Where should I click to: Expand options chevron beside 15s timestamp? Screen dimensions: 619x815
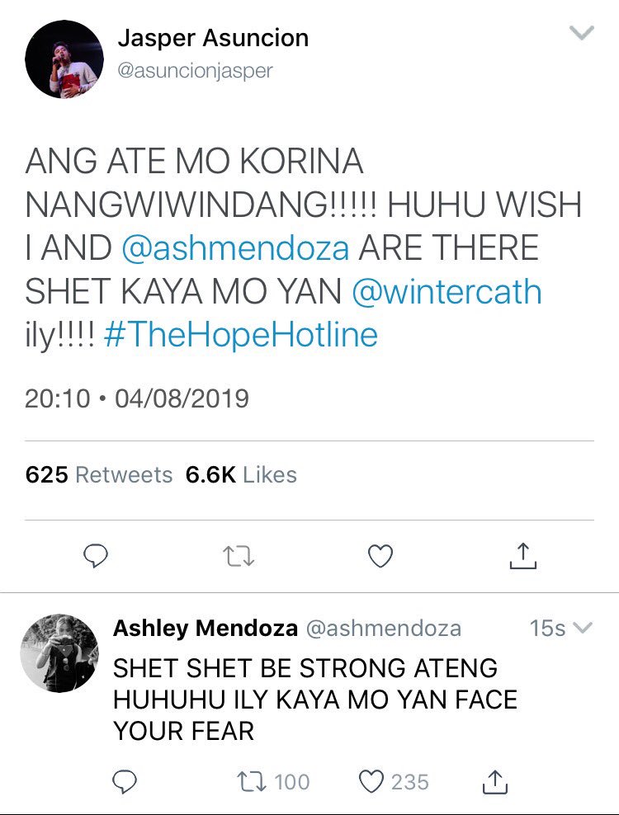pos(583,628)
